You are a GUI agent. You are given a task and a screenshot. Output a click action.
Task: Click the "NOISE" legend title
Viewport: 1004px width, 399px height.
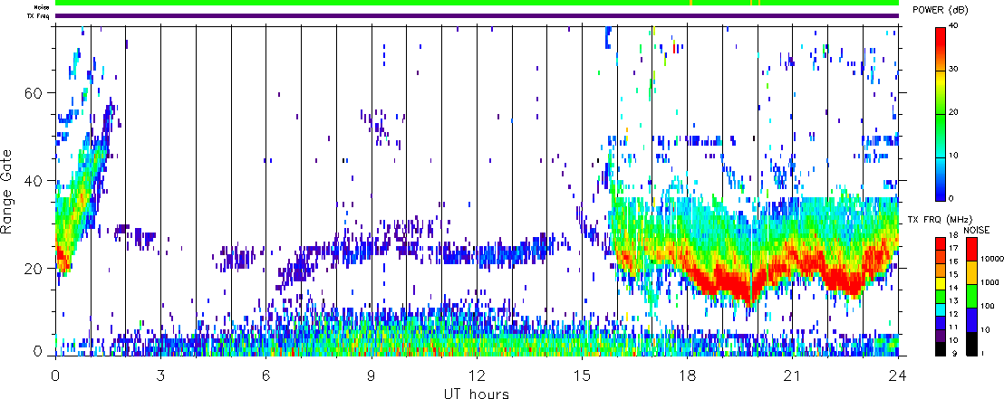tap(975, 230)
